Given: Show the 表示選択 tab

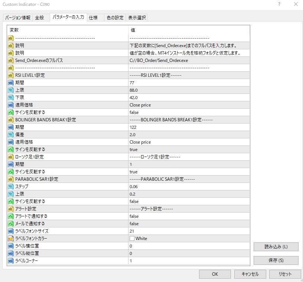Looking at the screenshot, I should click(x=137, y=17).
